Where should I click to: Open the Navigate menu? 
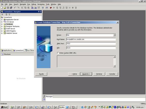pyautogui.click(x=23, y=4)
